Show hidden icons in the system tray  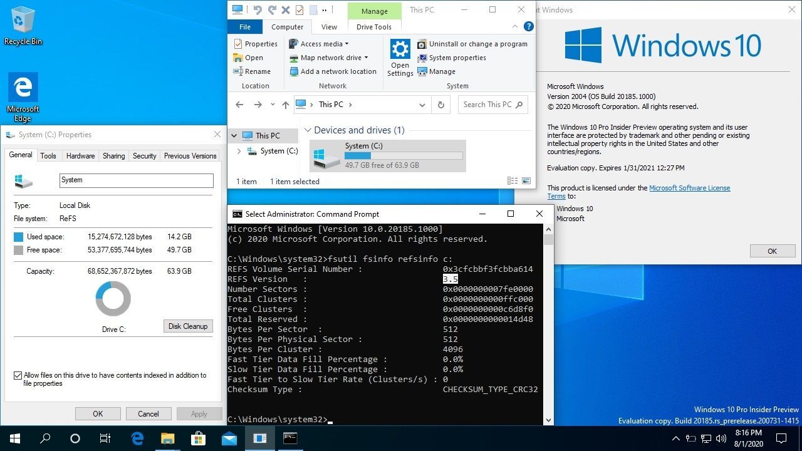coord(676,438)
